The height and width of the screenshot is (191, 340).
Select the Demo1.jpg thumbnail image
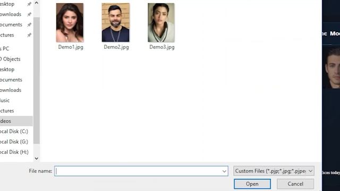[70, 22]
